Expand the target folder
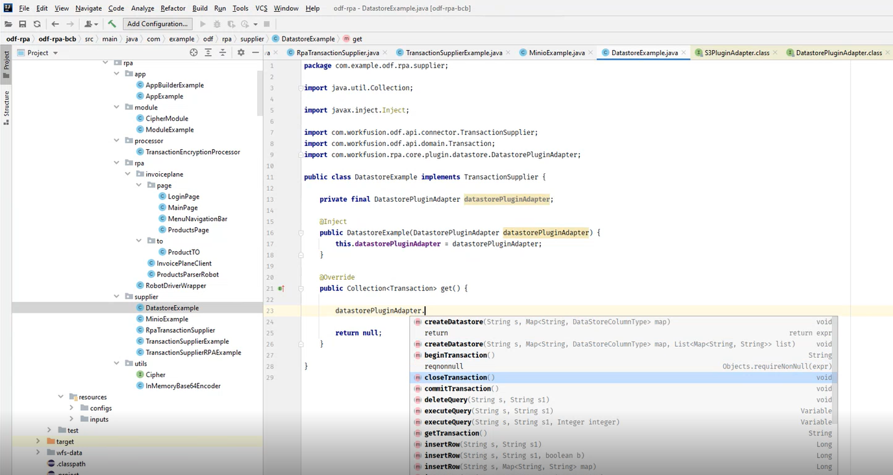893x475 pixels. [x=38, y=441]
